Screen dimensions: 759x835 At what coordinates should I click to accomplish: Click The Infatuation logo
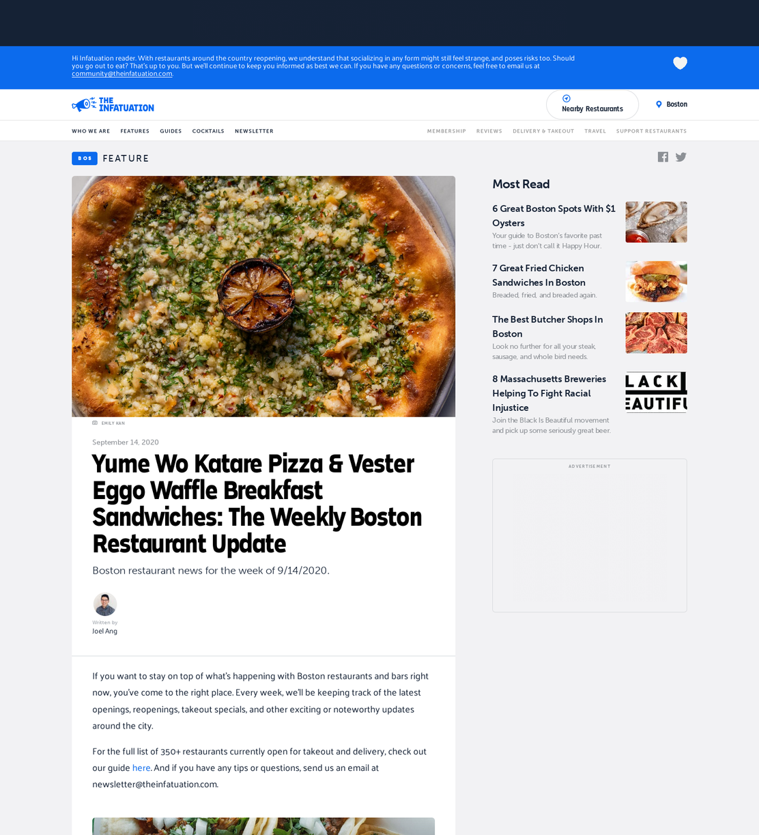(113, 104)
